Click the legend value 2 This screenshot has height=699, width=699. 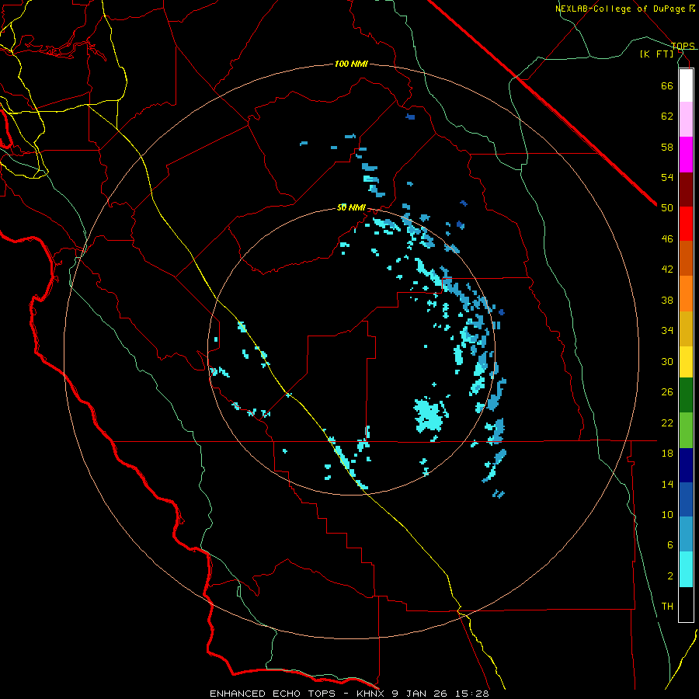[x=669, y=576]
